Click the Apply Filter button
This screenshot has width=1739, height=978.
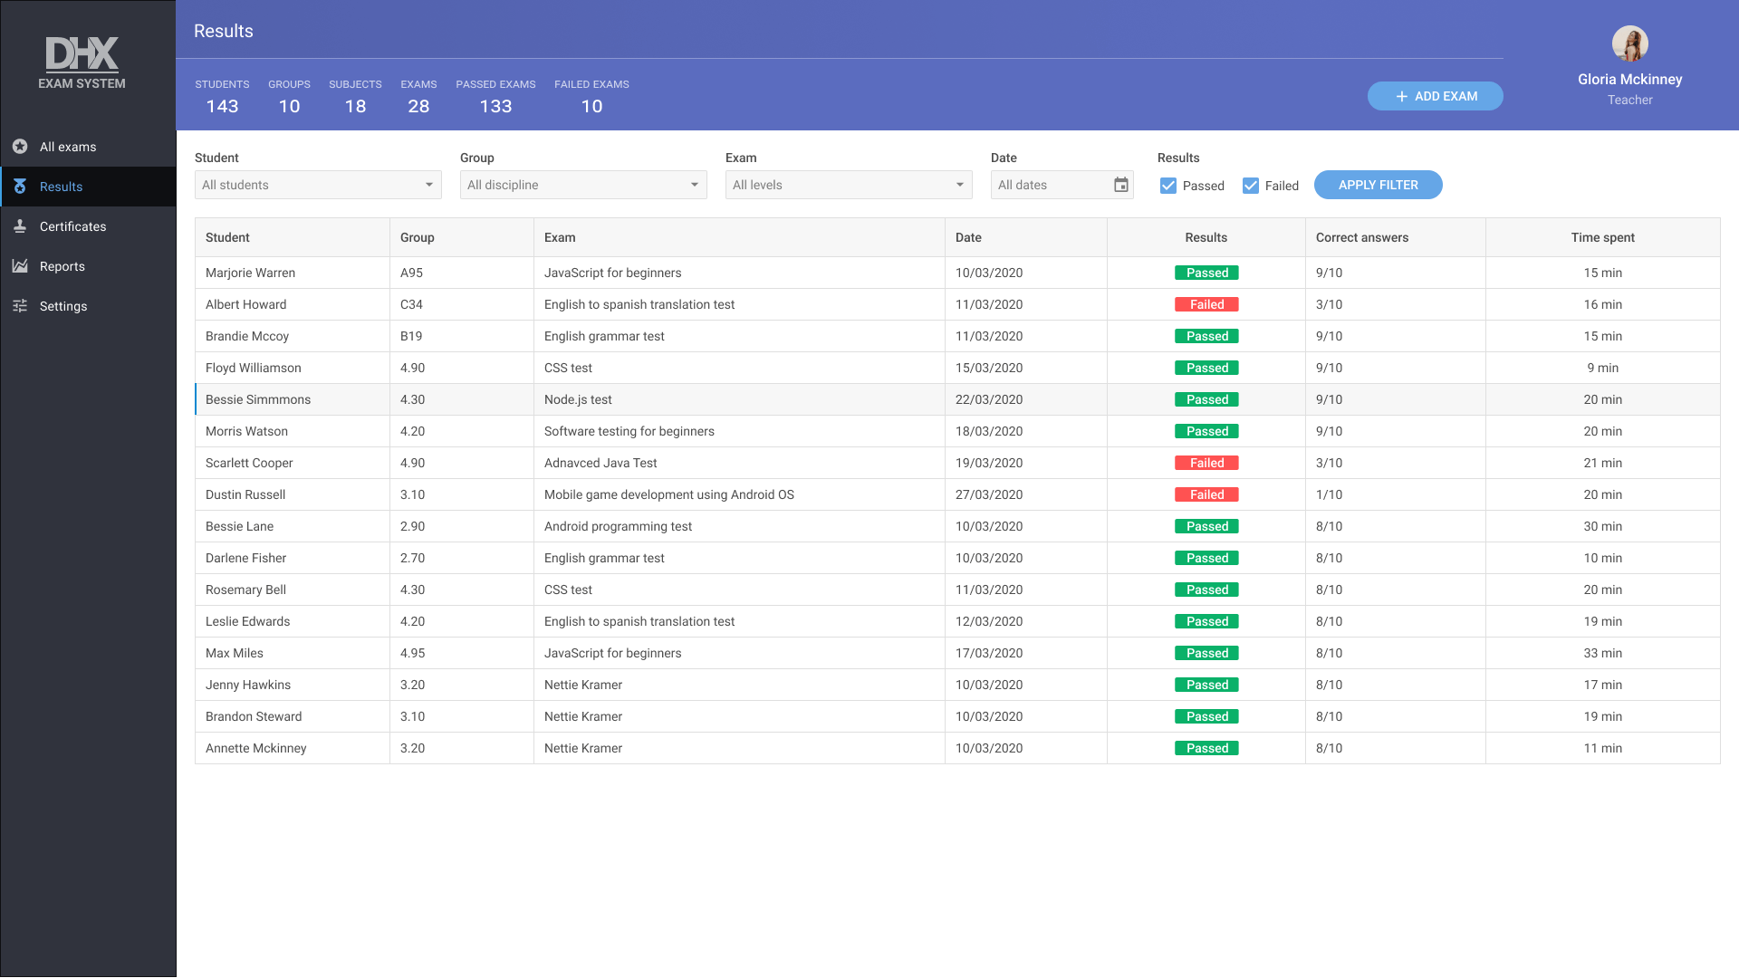point(1377,184)
